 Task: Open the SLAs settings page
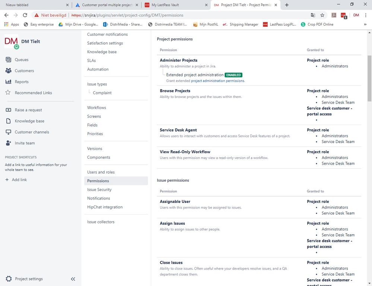91,61
